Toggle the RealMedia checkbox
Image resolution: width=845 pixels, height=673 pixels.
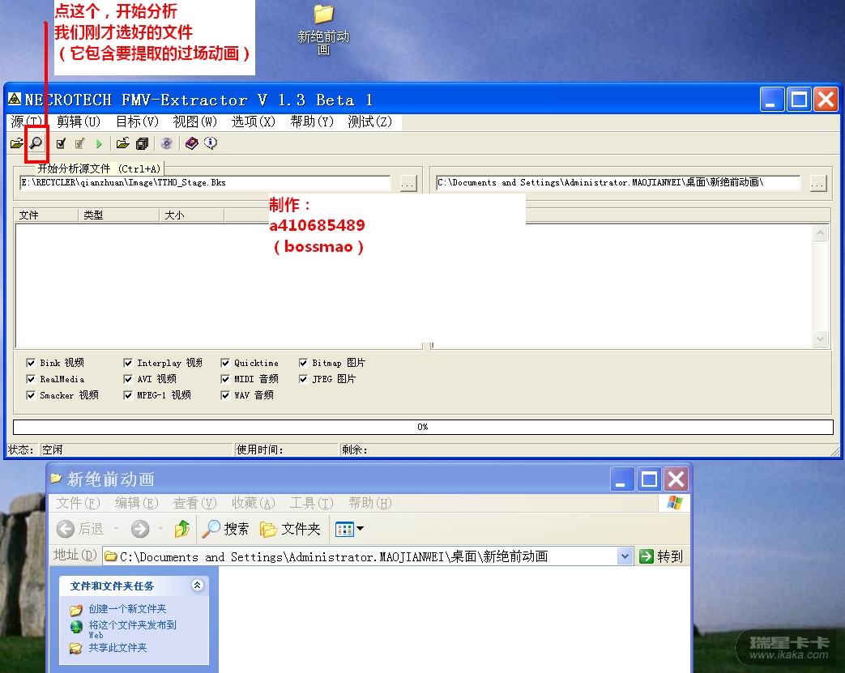[31, 379]
